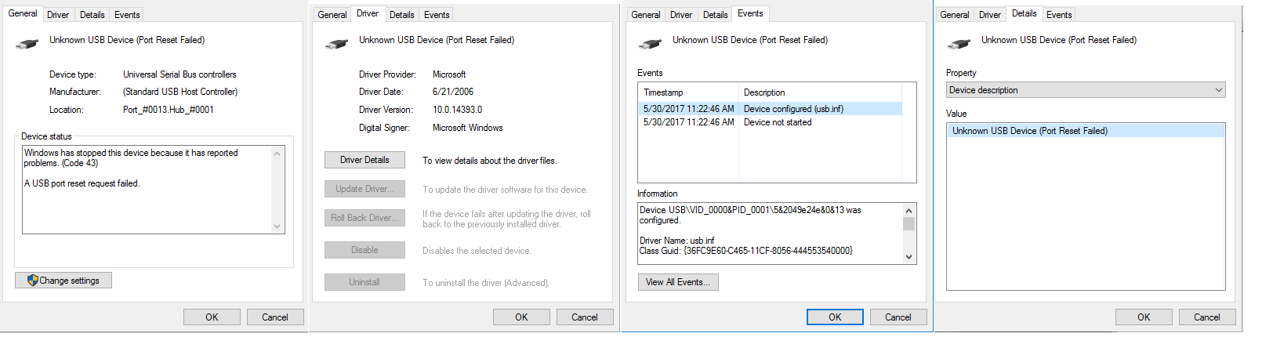1273x355 pixels.
Task: Switch to General tab in third dialog
Action: [x=646, y=15]
